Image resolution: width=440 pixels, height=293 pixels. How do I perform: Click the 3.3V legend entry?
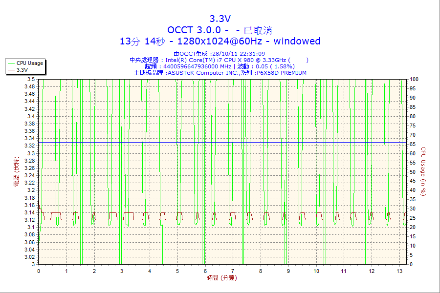18,70
